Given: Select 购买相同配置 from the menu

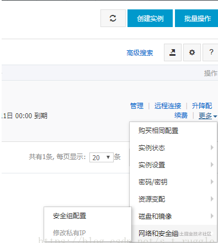Looking at the screenshot, I should click(x=173, y=131).
